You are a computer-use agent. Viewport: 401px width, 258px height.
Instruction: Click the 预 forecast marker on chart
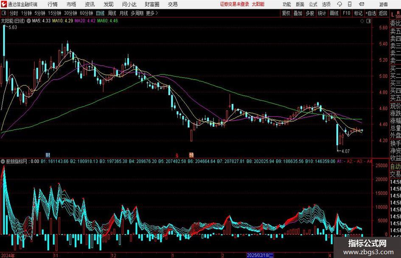[191, 155]
